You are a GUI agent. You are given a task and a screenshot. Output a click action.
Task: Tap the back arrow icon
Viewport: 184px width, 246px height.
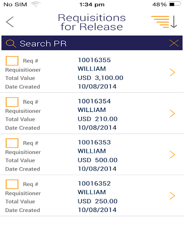pos(10,22)
